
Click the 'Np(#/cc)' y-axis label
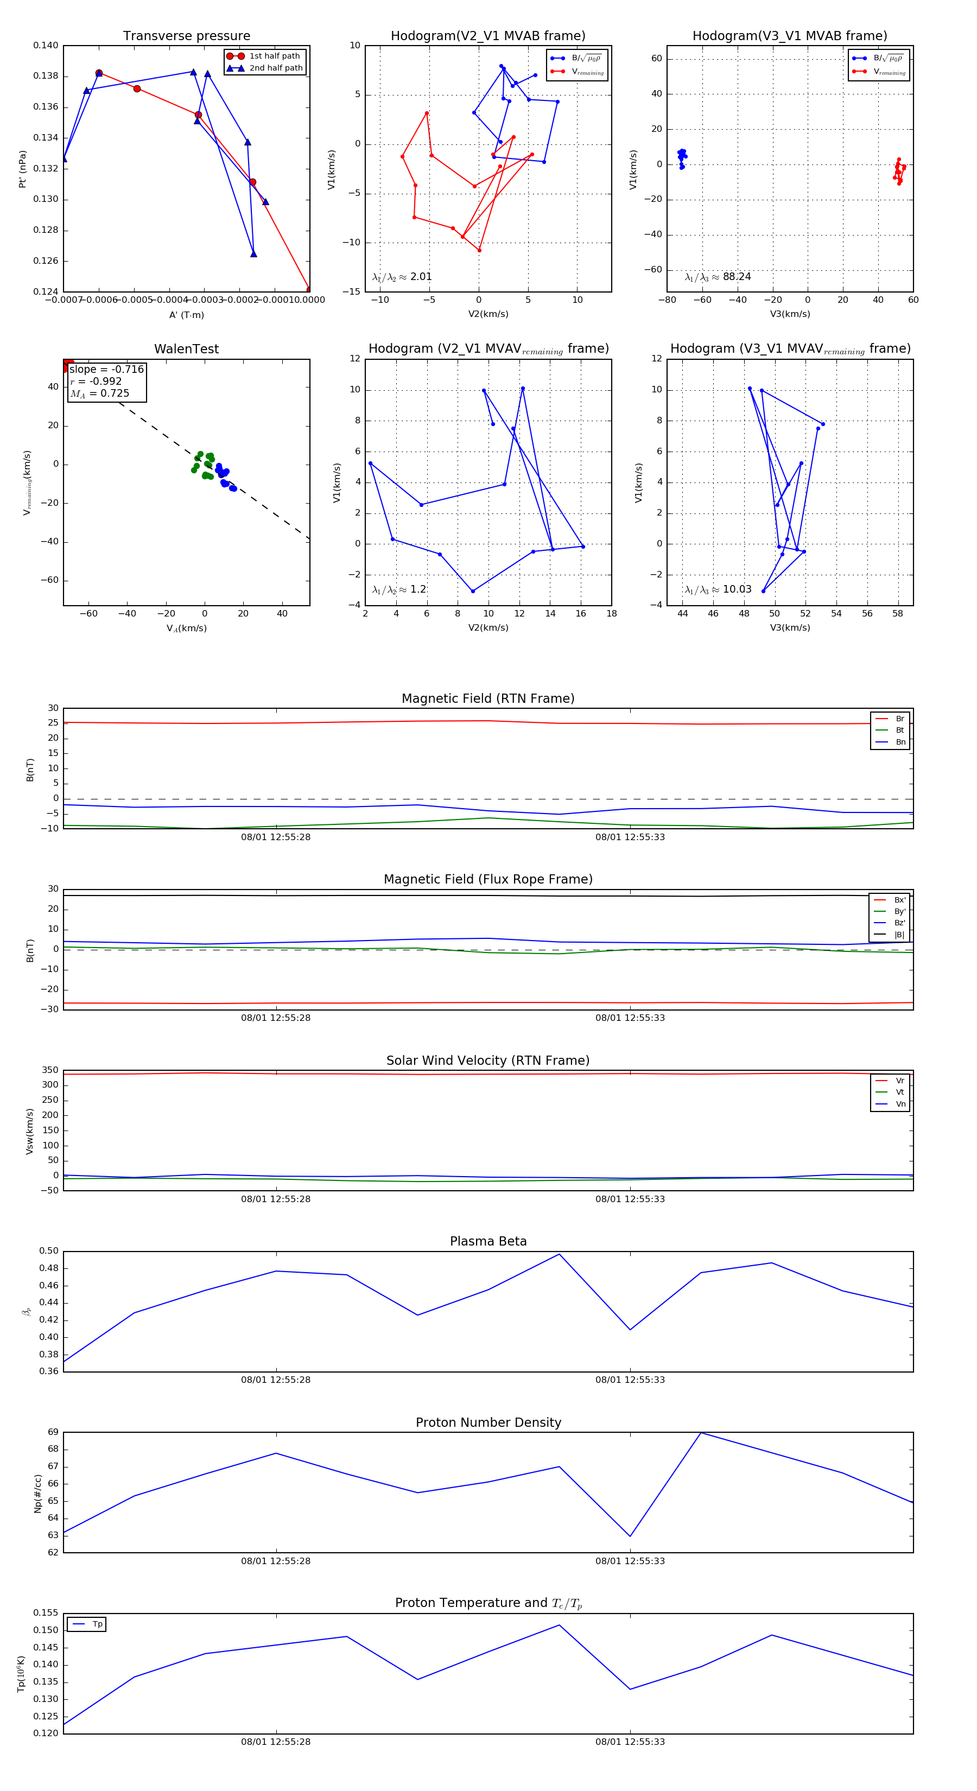(37, 1494)
